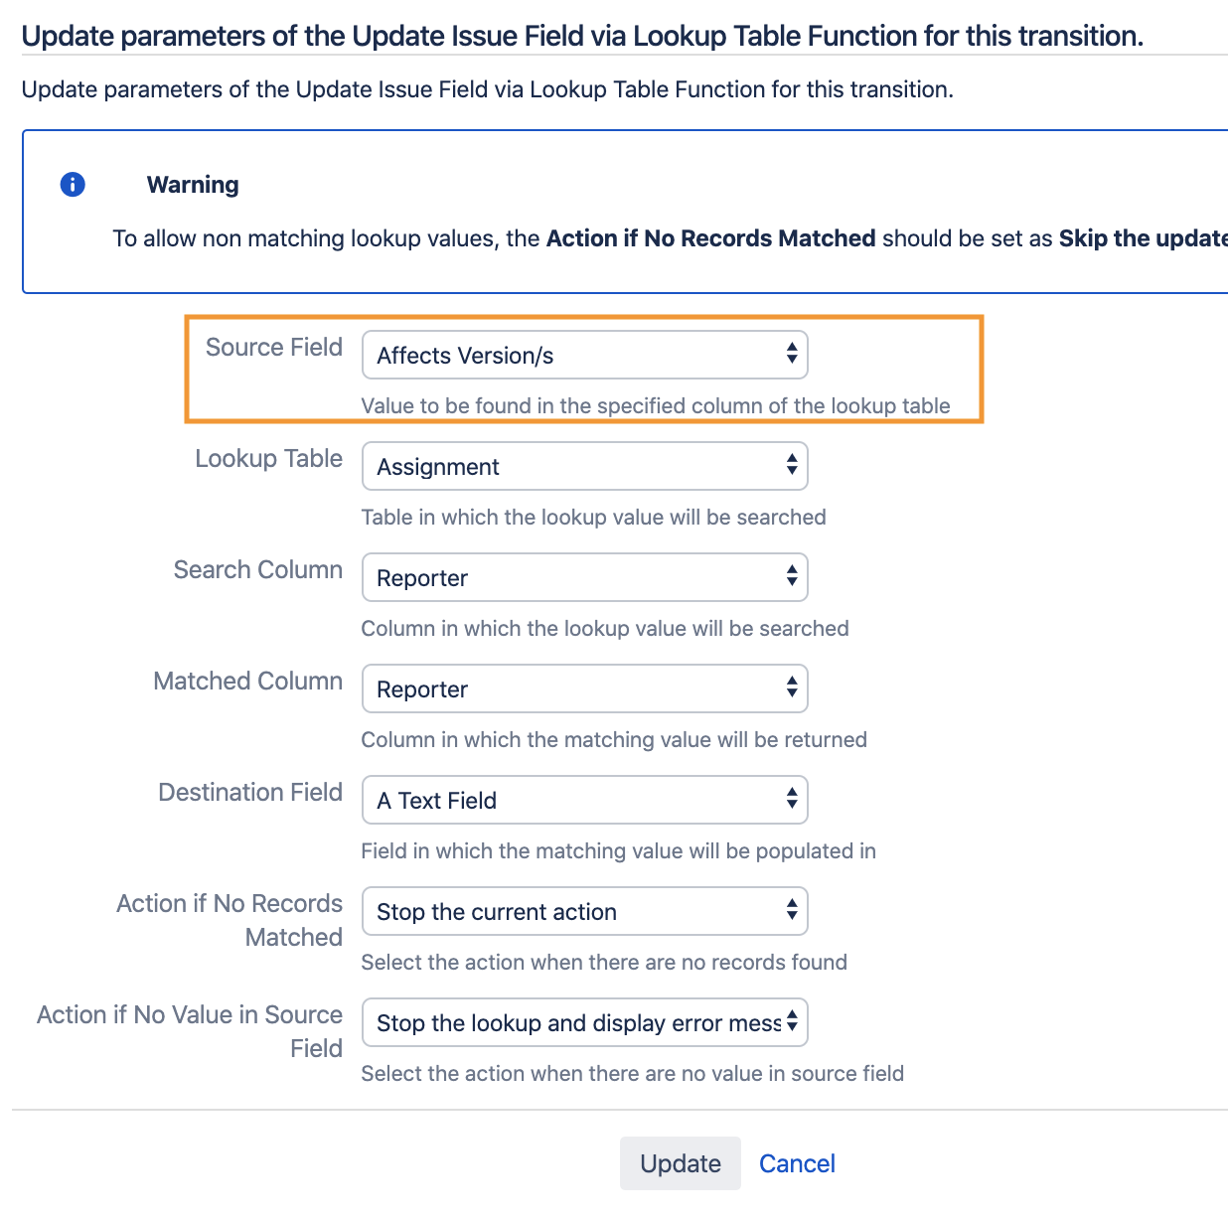Click the Search Column label
Image resolution: width=1228 pixels, height=1220 pixels.
257,570
